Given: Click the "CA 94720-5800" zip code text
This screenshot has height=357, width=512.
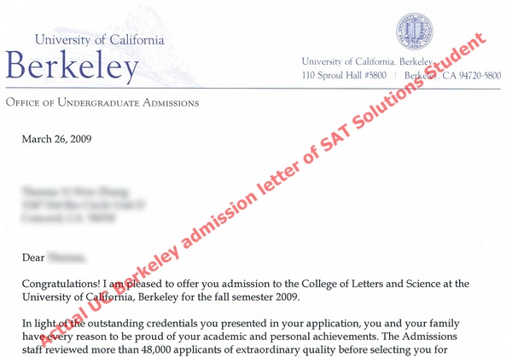Looking at the screenshot, I should [465, 76].
